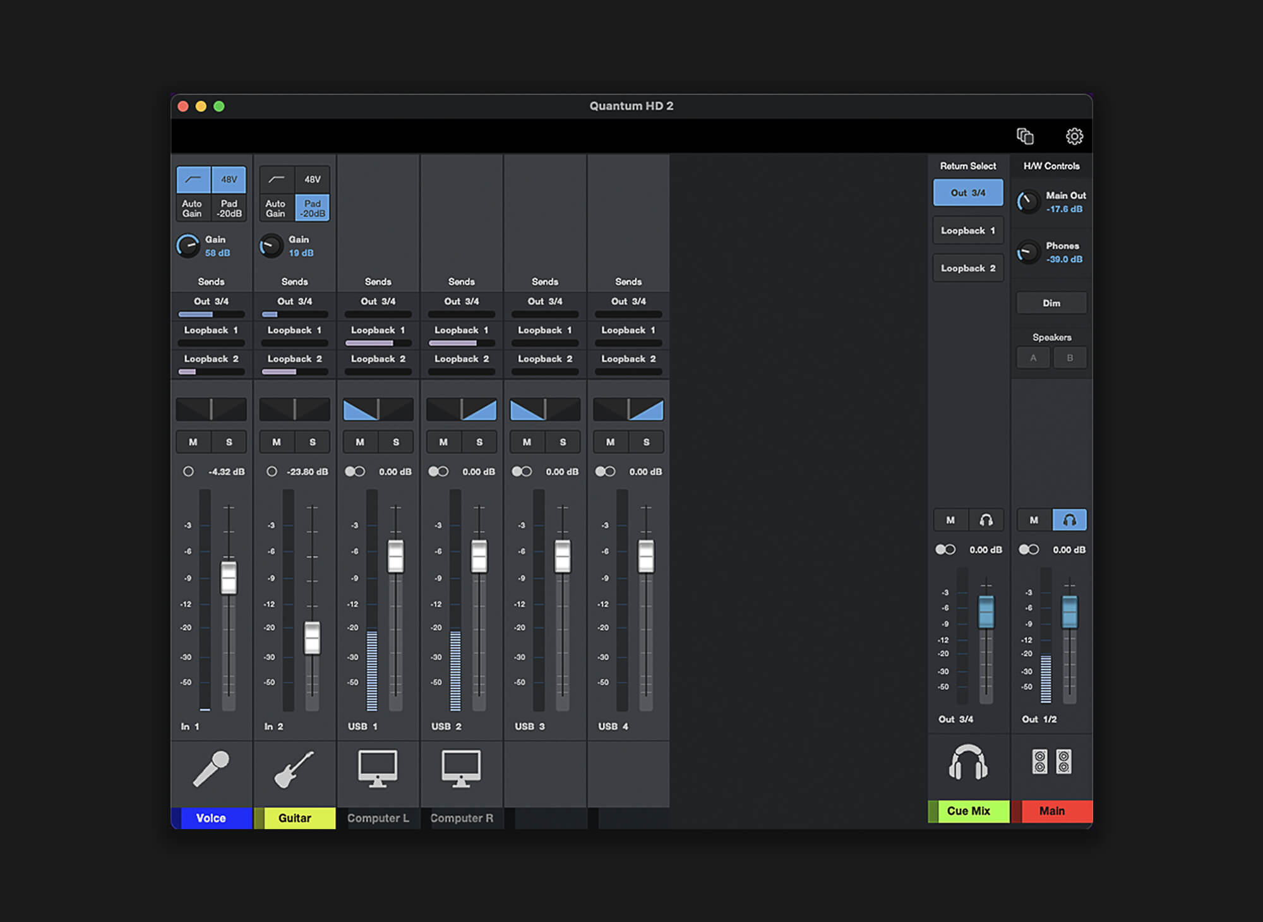This screenshot has width=1263, height=922.
Task: Toggle 48V phantom power on In 1
Action: (x=229, y=179)
